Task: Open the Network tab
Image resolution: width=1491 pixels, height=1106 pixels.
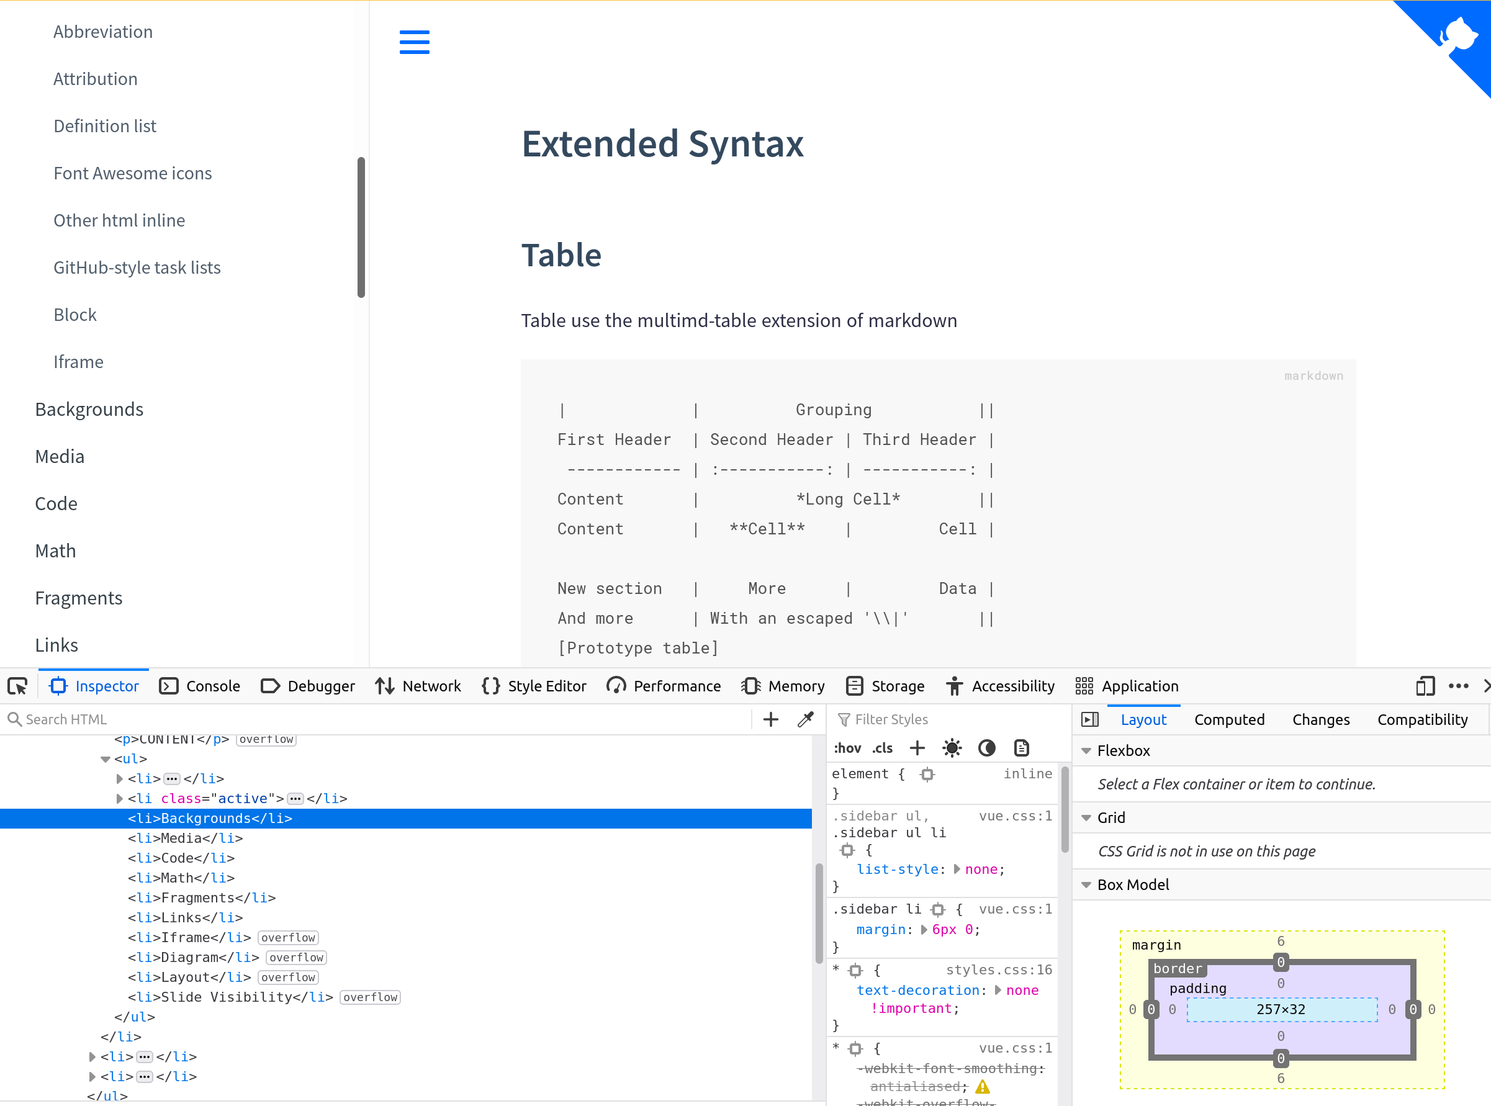Action: [x=418, y=686]
